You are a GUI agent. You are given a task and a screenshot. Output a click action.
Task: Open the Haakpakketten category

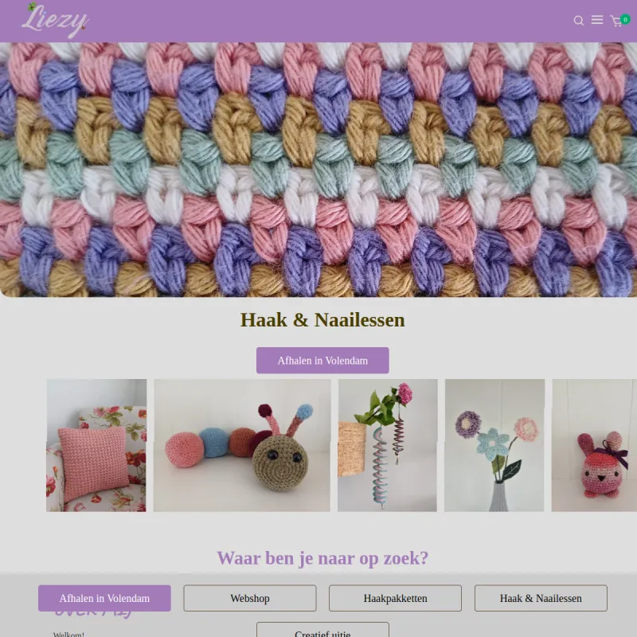pos(395,598)
